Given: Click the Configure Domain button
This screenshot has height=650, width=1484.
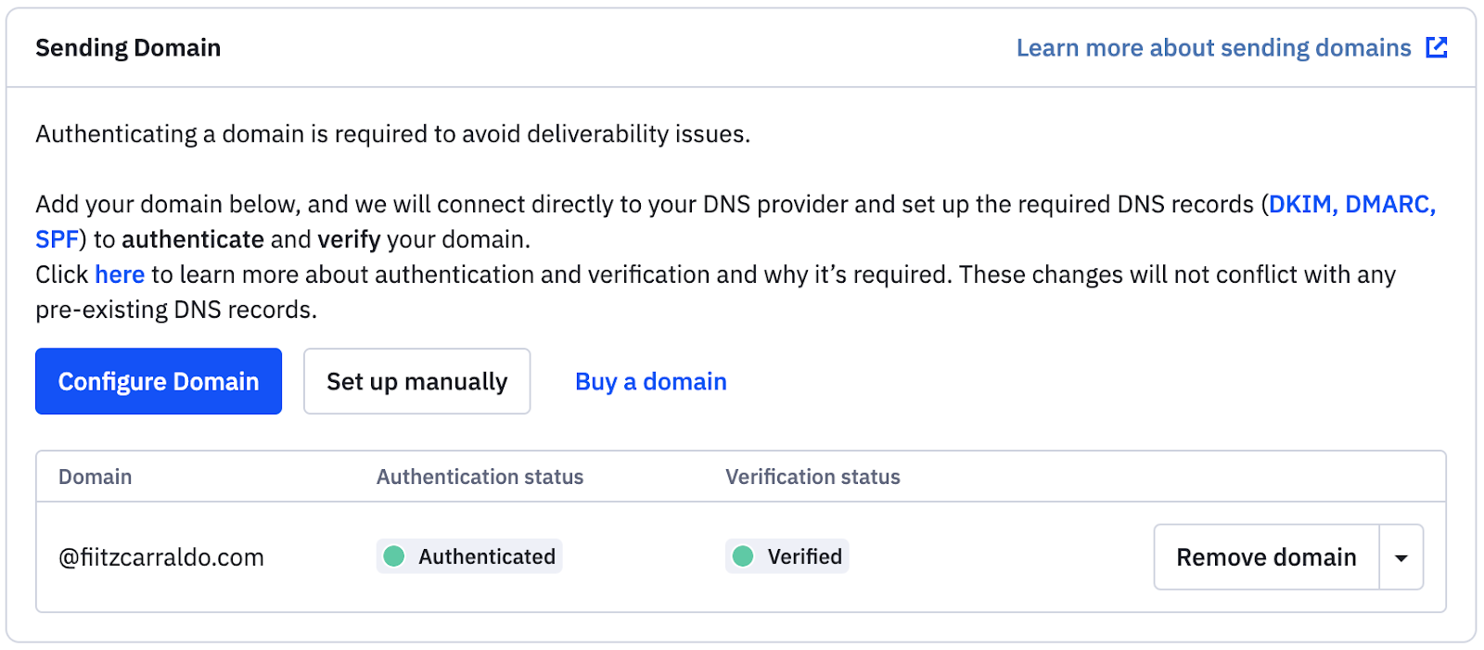Looking at the screenshot, I should coord(158,381).
